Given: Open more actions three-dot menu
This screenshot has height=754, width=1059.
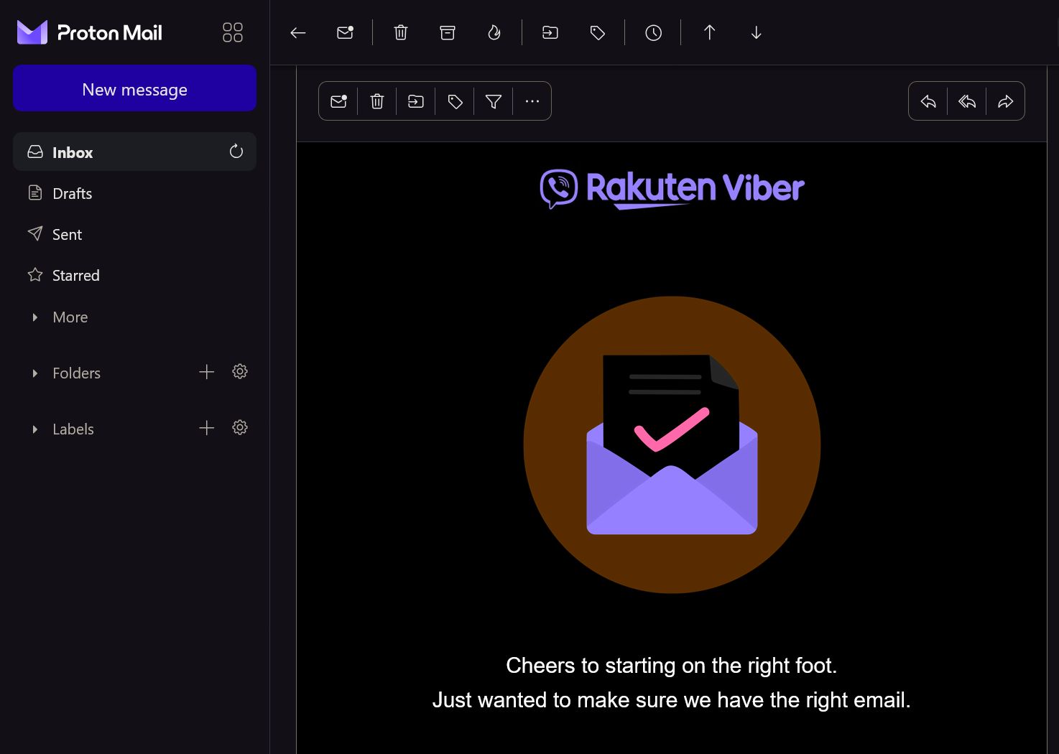Looking at the screenshot, I should pos(532,101).
